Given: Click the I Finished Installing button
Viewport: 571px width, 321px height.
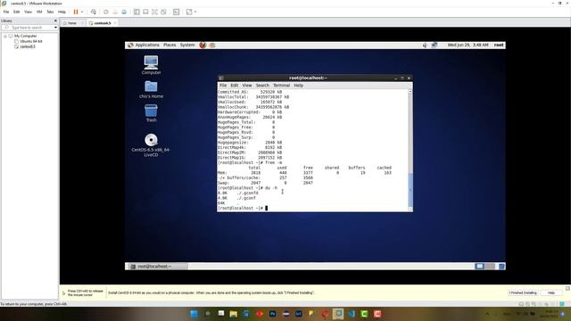Looking at the screenshot, I should coord(523,293).
